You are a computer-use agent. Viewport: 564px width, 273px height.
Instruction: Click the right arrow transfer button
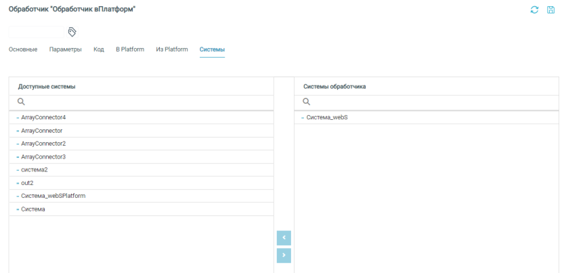point(284,255)
